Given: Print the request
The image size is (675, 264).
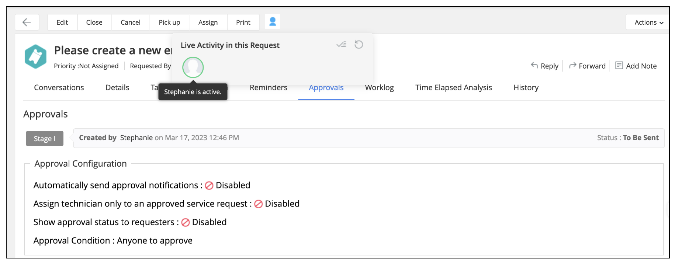Looking at the screenshot, I should 243,22.
